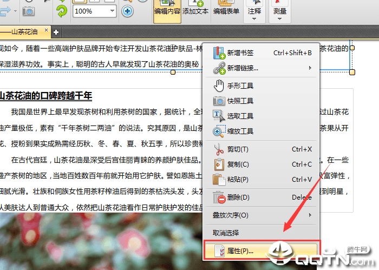Image resolution: width=379 pixels, height=270 pixels.
Task: Expand the 测量 dropdown arrow
Action: [279, 19]
